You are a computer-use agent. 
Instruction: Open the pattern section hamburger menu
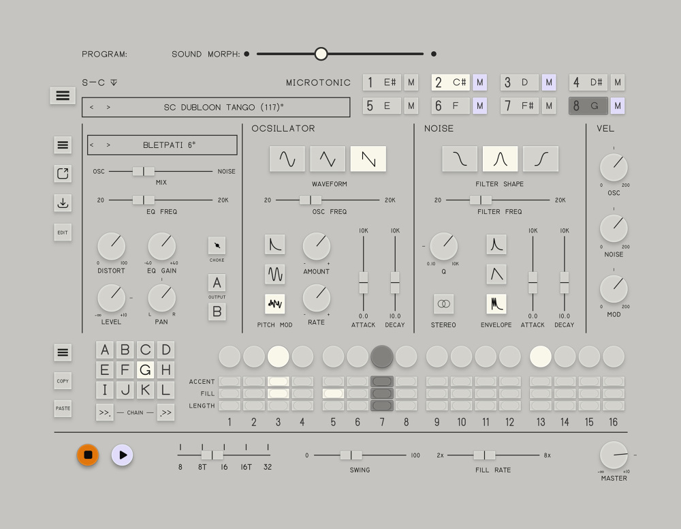63,352
